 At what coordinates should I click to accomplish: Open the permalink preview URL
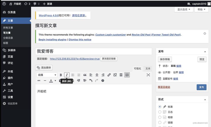75,59
